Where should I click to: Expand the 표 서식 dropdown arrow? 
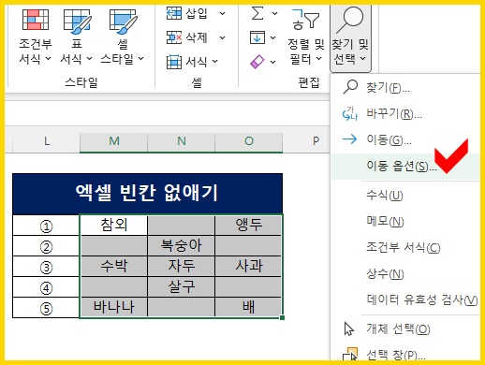(x=89, y=58)
